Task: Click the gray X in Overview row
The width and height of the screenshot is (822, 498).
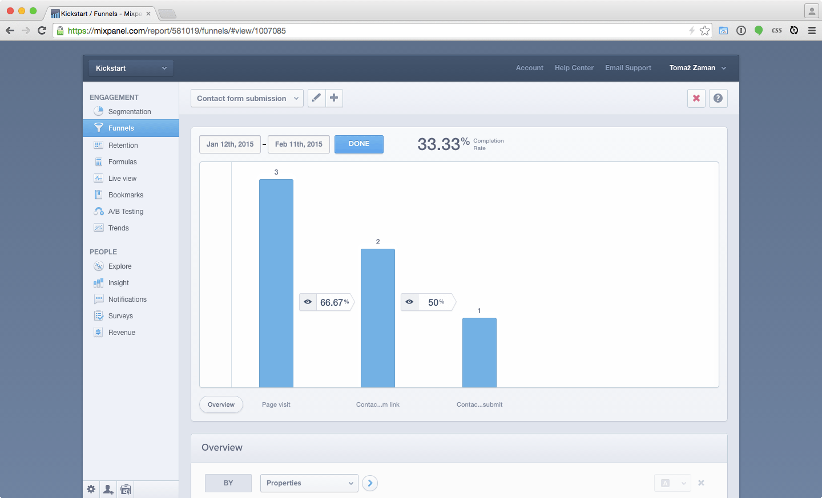Action: point(701,483)
